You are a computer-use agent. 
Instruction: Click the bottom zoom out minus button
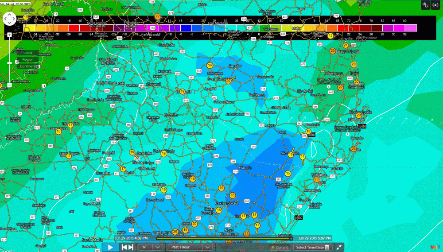[x=10, y=84]
